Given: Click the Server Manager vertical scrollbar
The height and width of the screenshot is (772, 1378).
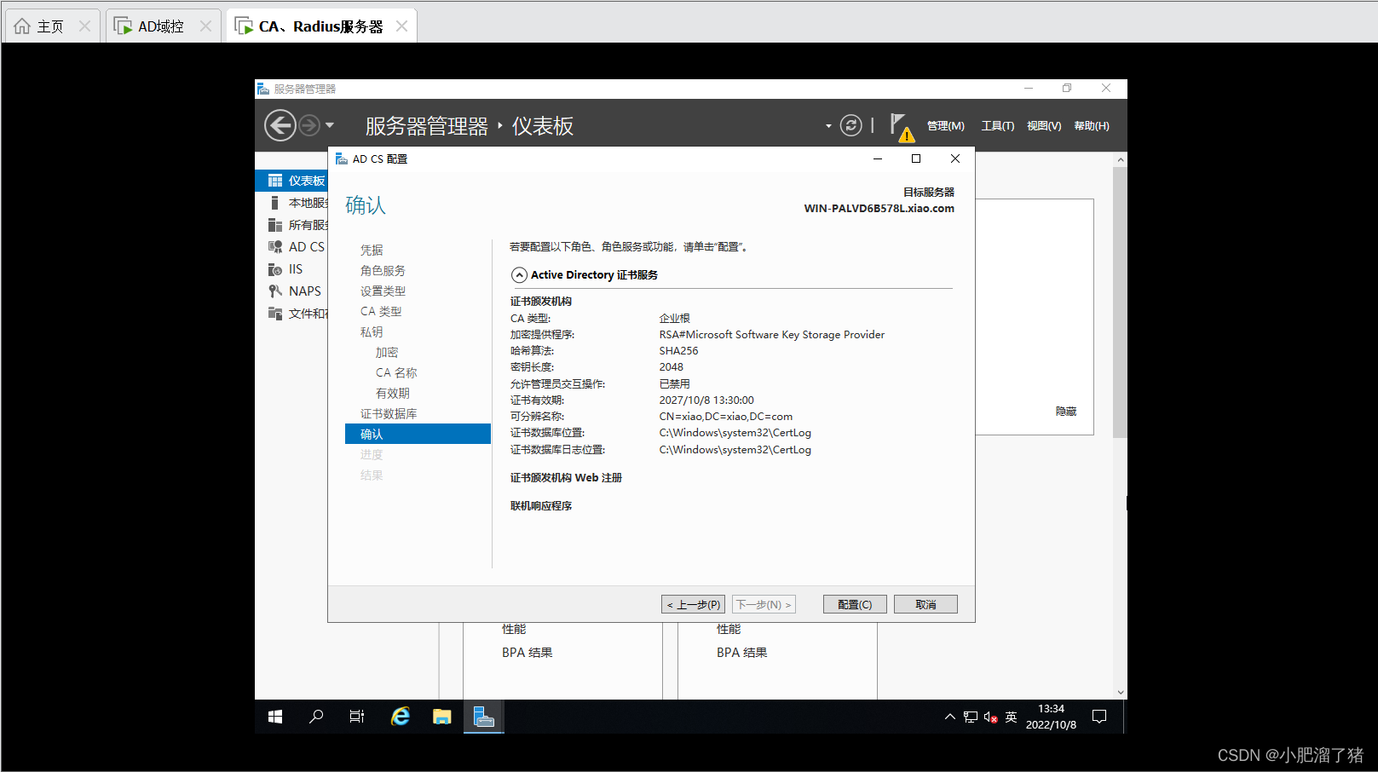Looking at the screenshot, I should pyautogui.click(x=1121, y=302).
